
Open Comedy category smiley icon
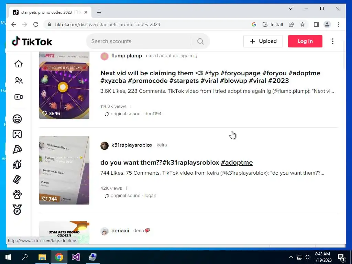pos(17,119)
